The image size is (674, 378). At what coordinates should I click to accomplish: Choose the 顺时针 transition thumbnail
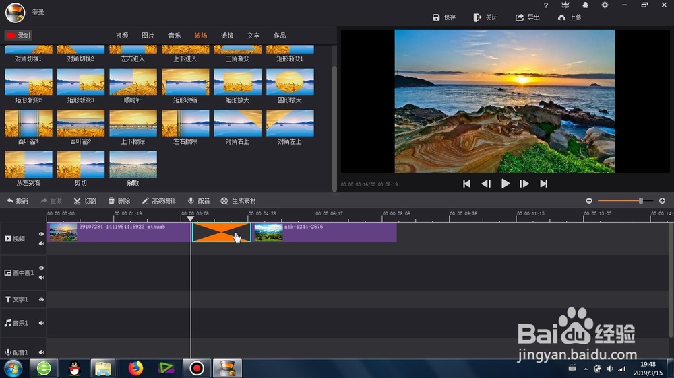pyautogui.click(x=133, y=81)
